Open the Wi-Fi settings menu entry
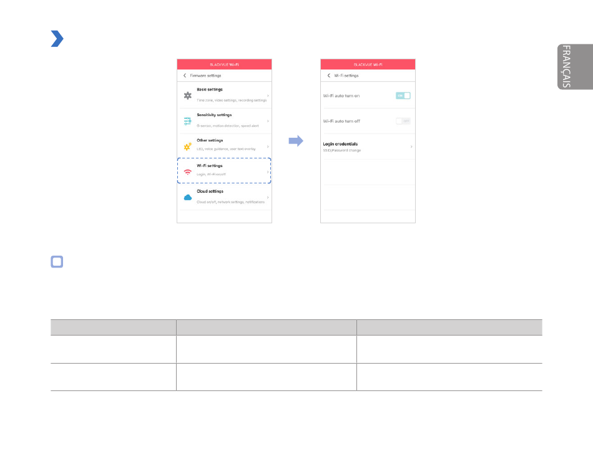 pos(224,171)
